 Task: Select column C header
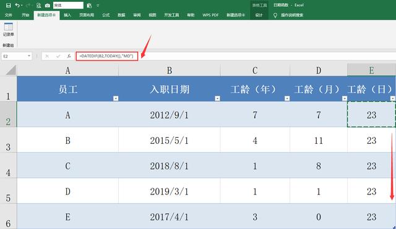pyautogui.click(x=255, y=70)
